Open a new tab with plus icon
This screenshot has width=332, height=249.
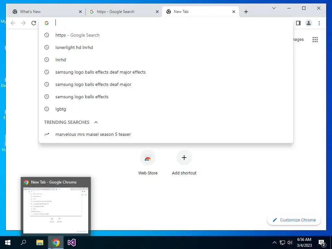pyautogui.click(x=246, y=12)
